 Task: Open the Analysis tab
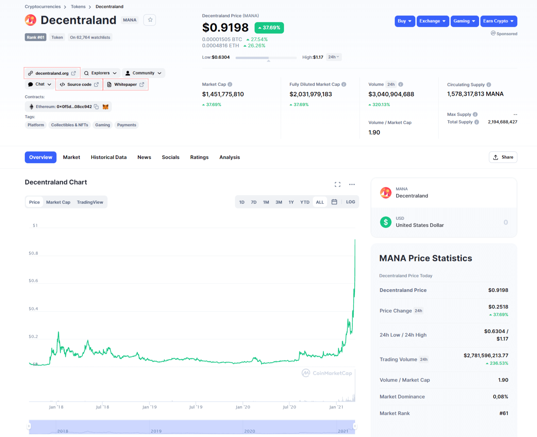[229, 157]
